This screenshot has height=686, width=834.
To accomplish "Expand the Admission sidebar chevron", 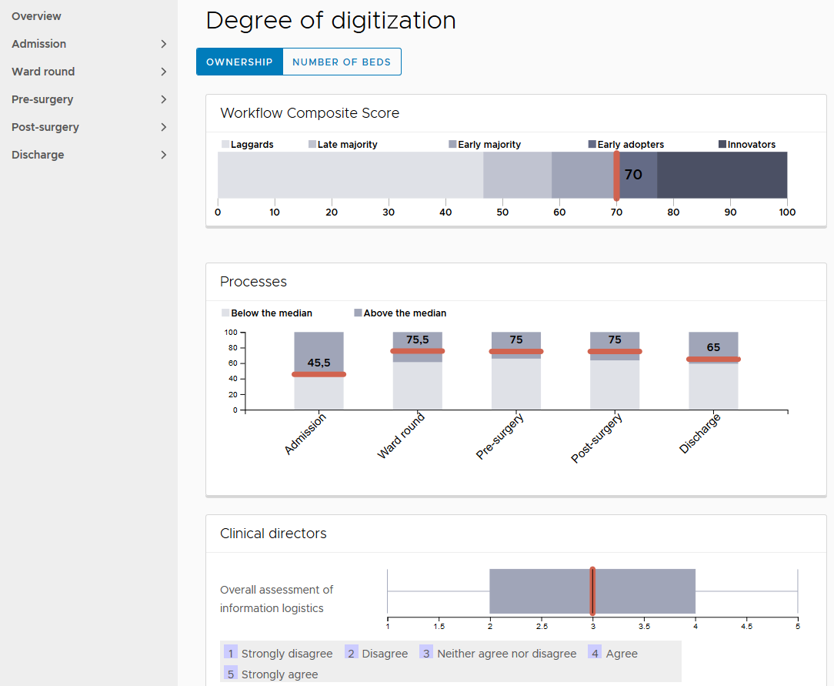I will coord(163,44).
